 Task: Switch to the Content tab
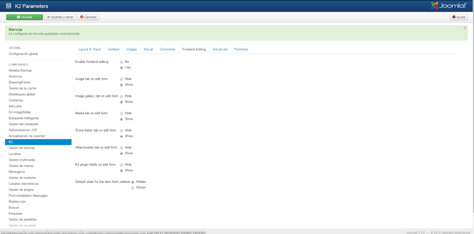click(x=114, y=49)
